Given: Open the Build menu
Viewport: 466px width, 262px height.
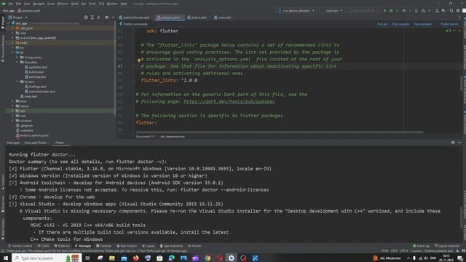Looking at the screenshot, I should pos(74,4).
